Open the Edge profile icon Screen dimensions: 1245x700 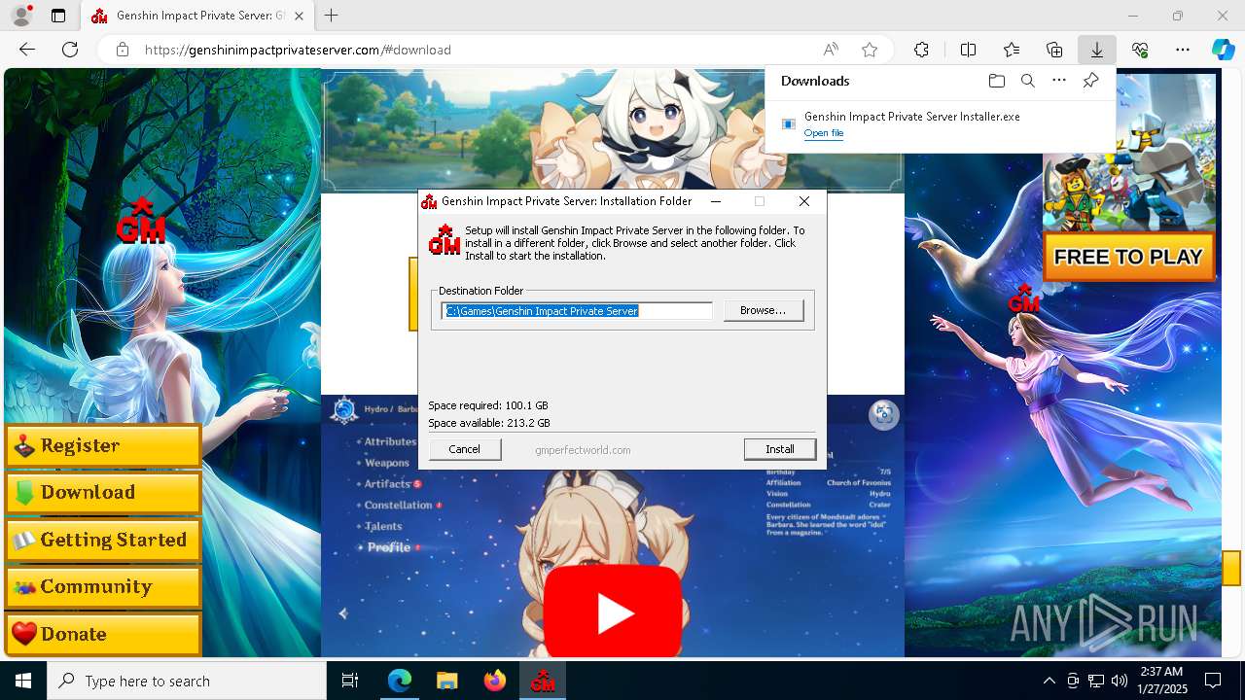20,16
